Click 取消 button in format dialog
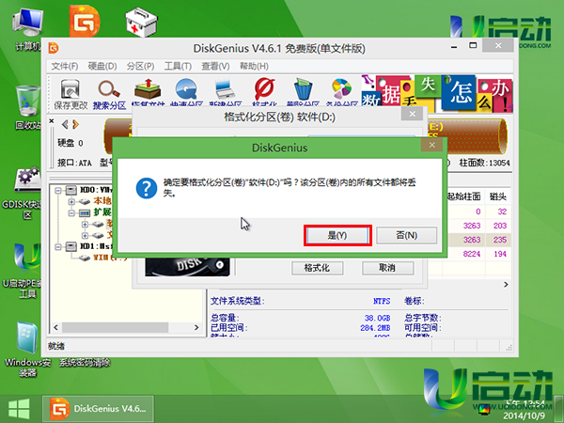The image size is (564, 423). pyautogui.click(x=387, y=268)
